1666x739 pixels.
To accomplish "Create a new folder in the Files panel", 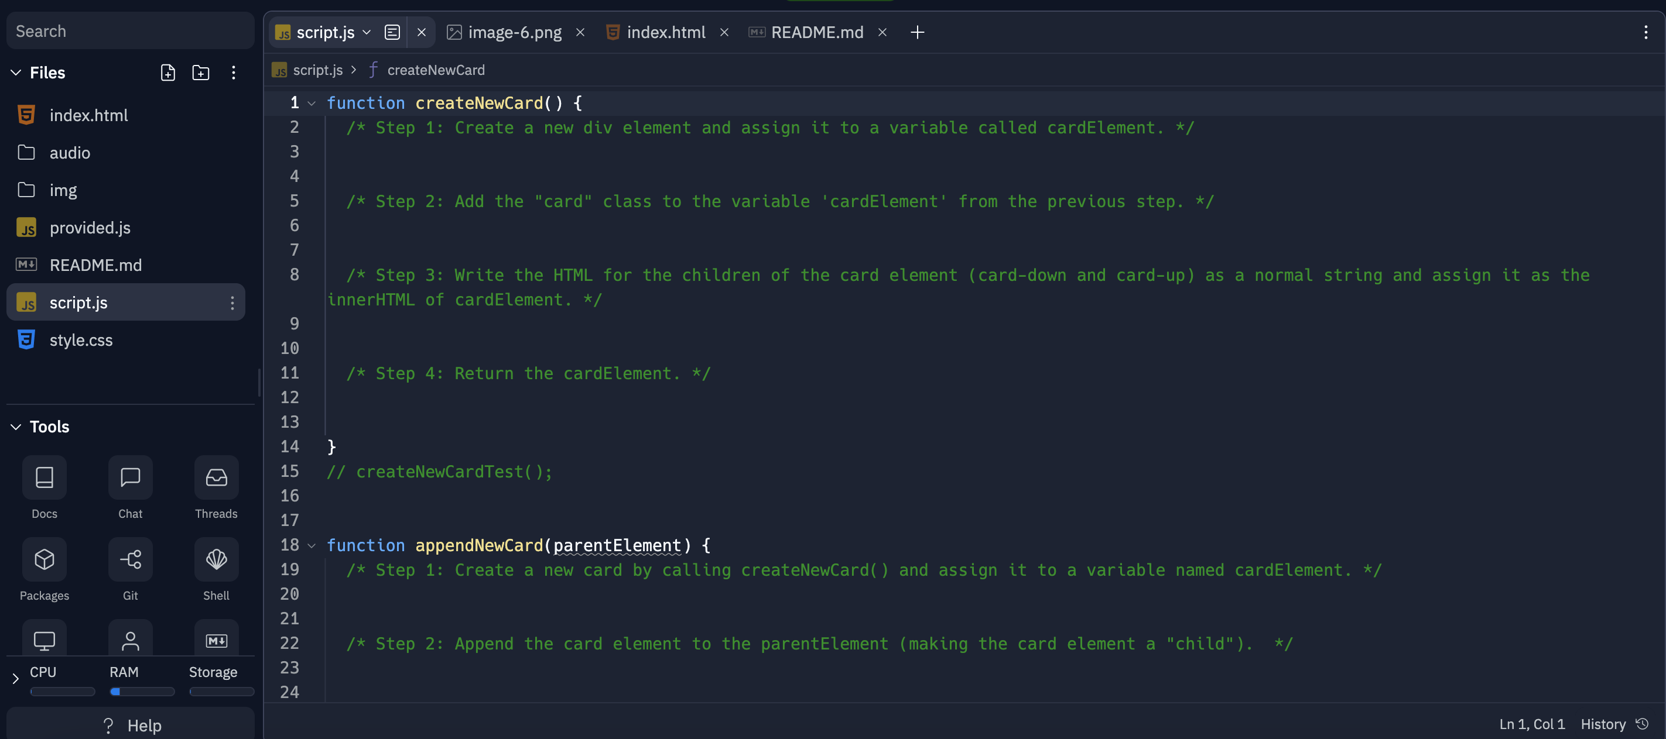I will 201,73.
